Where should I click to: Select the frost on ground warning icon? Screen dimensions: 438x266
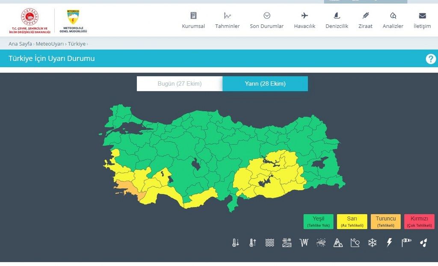[x=287, y=242]
